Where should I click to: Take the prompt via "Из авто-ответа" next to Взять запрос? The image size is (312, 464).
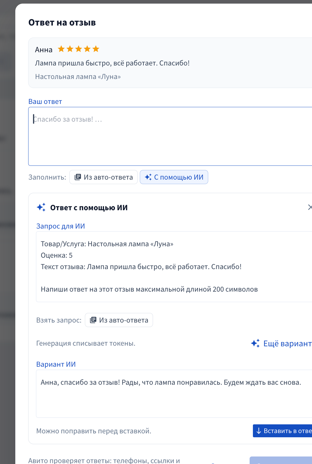pyautogui.click(x=119, y=320)
